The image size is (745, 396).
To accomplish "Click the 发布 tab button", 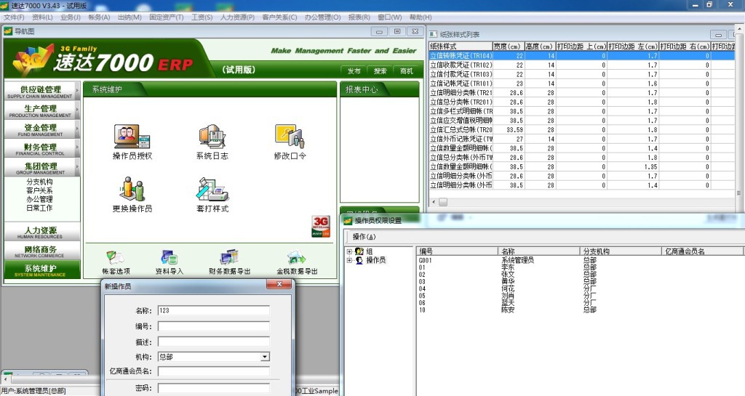I will 354,71.
